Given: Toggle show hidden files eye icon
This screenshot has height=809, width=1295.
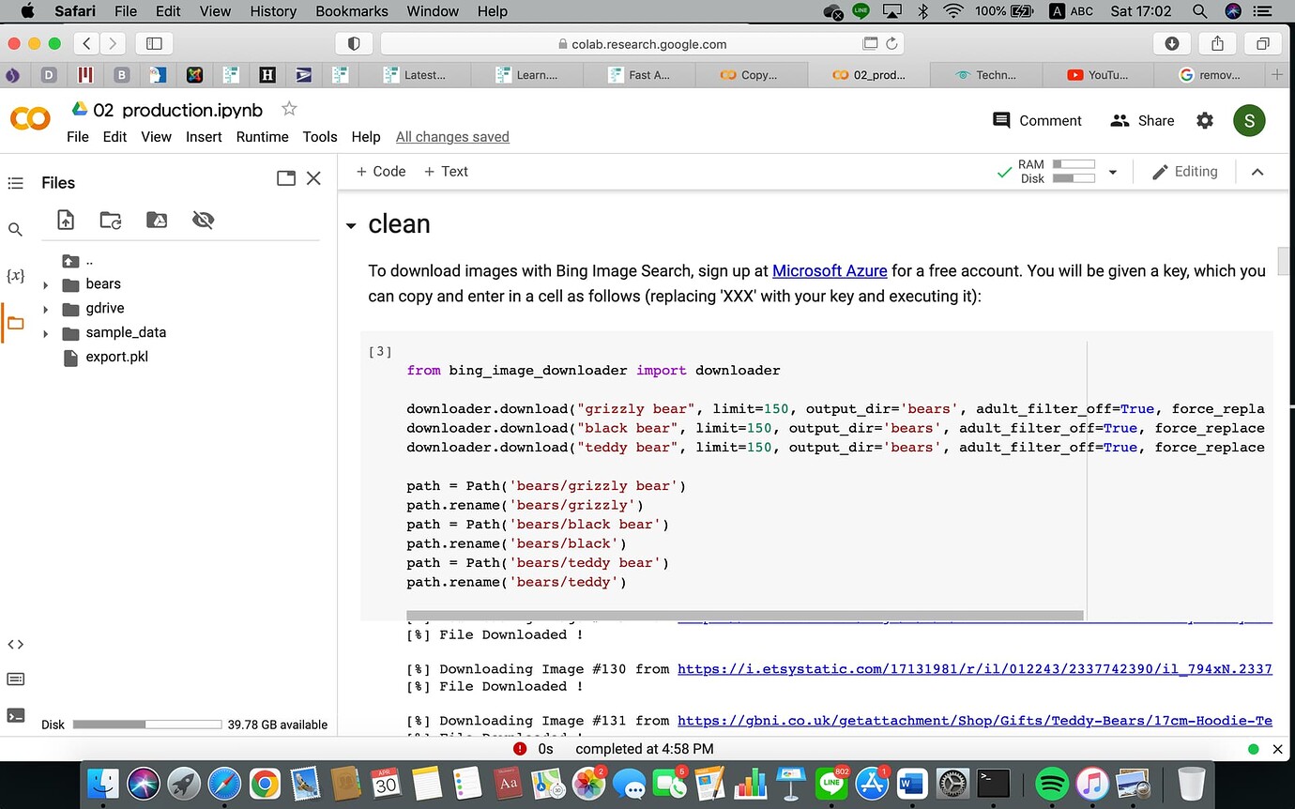Looking at the screenshot, I should pyautogui.click(x=203, y=220).
